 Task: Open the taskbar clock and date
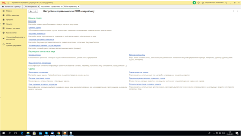[230, 133]
